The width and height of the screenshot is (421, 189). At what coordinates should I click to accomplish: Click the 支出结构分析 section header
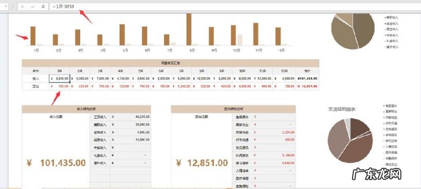click(x=233, y=109)
